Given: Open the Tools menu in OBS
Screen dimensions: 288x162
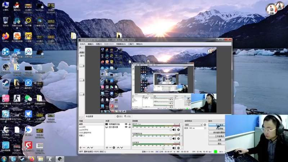Looking at the screenshot, I should (x=131, y=44).
